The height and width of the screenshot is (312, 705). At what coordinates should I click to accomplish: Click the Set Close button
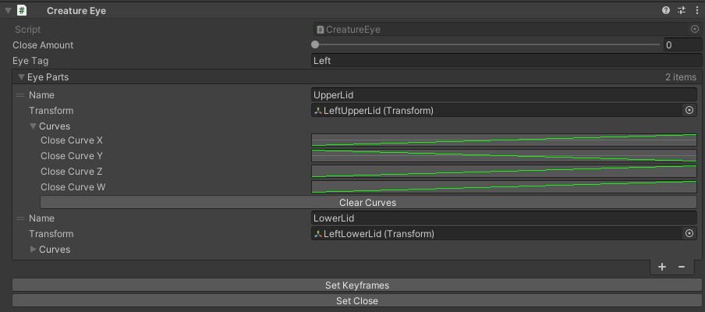pyautogui.click(x=357, y=301)
